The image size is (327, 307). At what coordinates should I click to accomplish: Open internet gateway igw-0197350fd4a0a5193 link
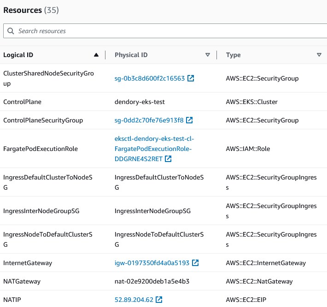152,263
